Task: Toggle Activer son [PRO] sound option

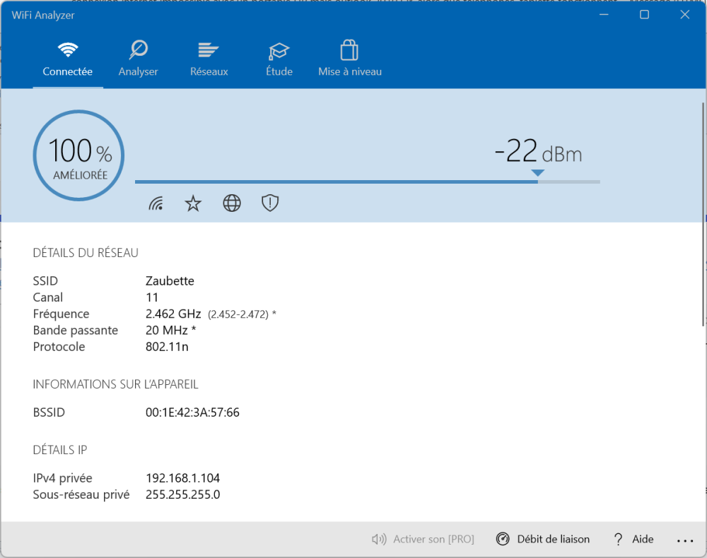Action: 423,539
